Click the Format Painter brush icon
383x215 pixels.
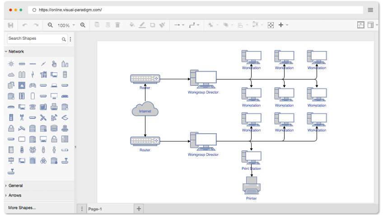[162, 25]
